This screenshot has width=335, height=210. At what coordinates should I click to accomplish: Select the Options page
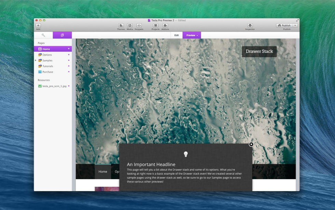pyautogui.click(x=53, y=55)
